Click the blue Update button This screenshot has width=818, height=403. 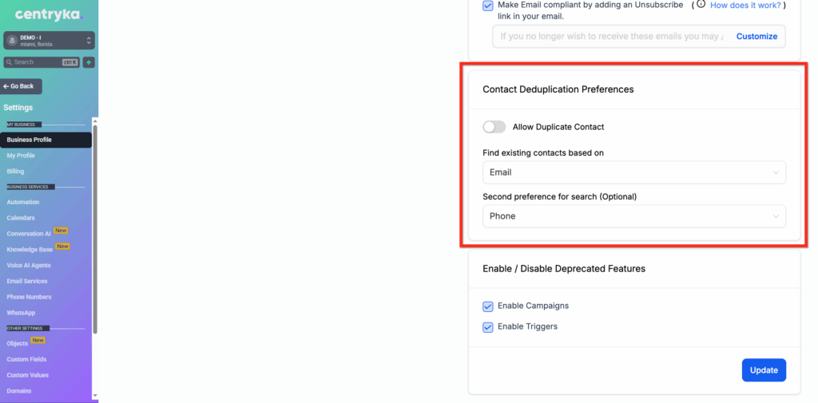coord(764,370)
